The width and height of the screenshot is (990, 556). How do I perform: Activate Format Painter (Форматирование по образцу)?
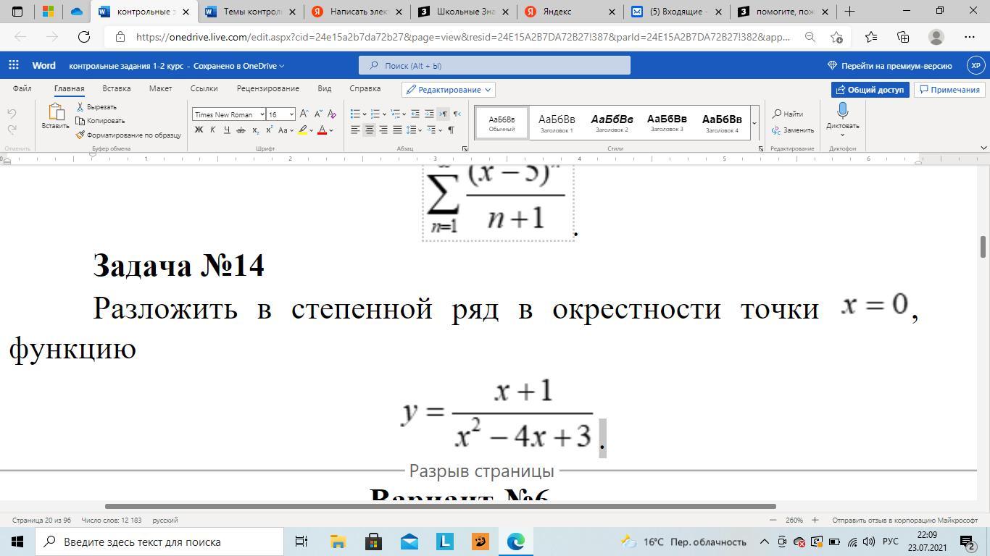point(128,135)
